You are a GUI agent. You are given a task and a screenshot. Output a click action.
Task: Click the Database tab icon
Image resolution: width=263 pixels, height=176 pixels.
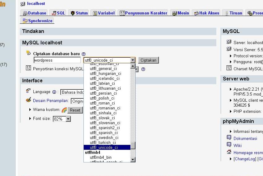tap(25, 13)
